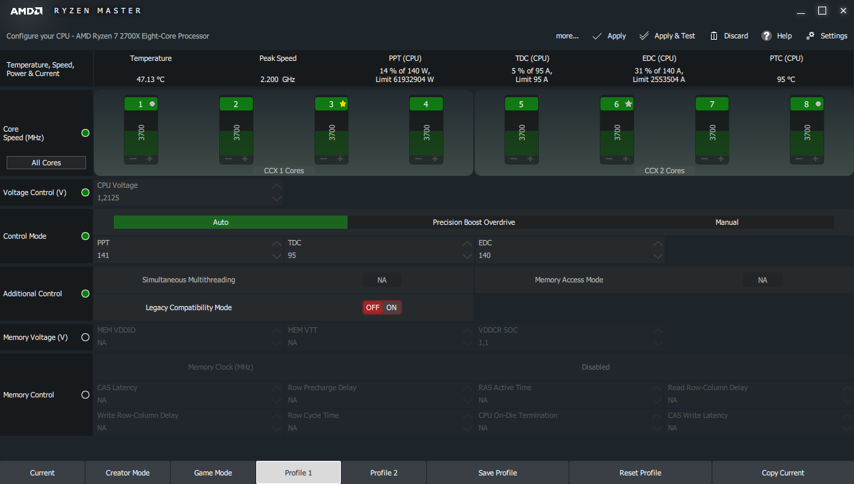Click the Discard trash can icon
The height and width of the screenshot is (484, 854).
click(x=714, y=36)
